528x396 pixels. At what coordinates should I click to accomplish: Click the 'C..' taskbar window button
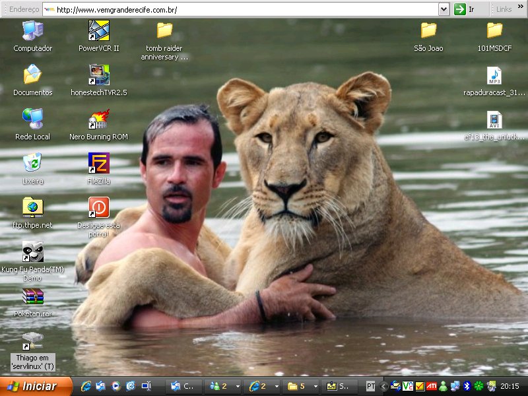coord(183,386)
